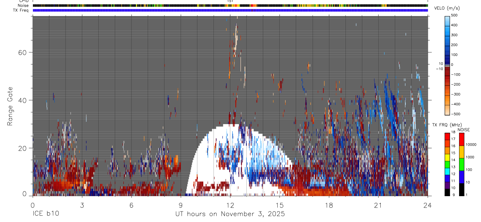This screenshot has height=222, width=481.
Task: Click the 21 hour tick on UT axis
Action: (x=378, y=205)
